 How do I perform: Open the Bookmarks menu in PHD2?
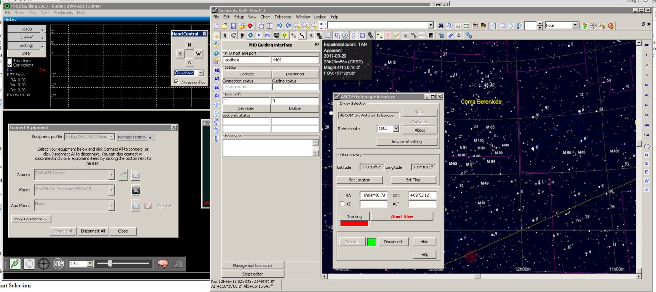[x=64, y=13]
